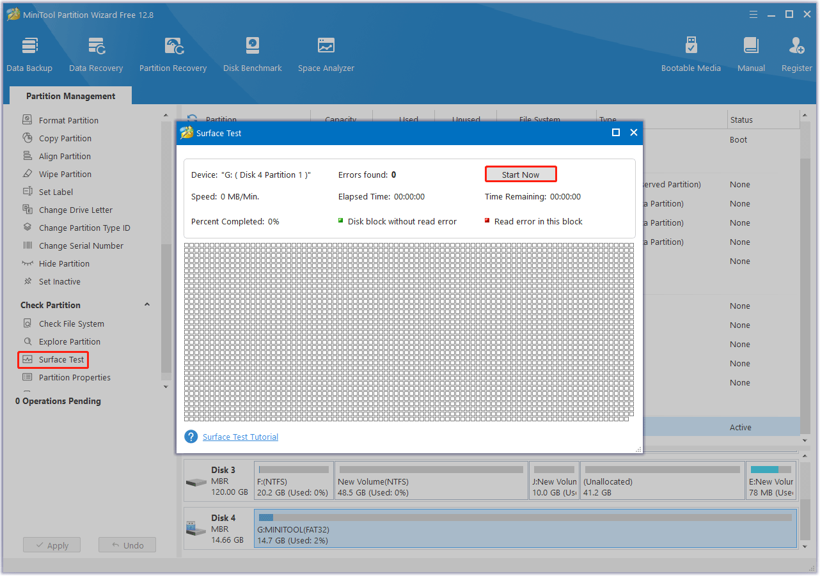This screenshot has height=576, width=820.
Task: Click Disk block without read error legend
Action: tap(397, 221)
